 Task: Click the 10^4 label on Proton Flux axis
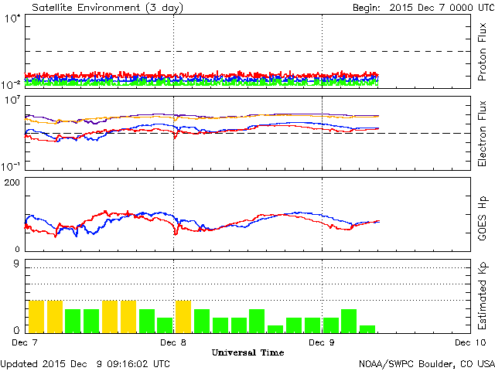[x=14, y=19]
